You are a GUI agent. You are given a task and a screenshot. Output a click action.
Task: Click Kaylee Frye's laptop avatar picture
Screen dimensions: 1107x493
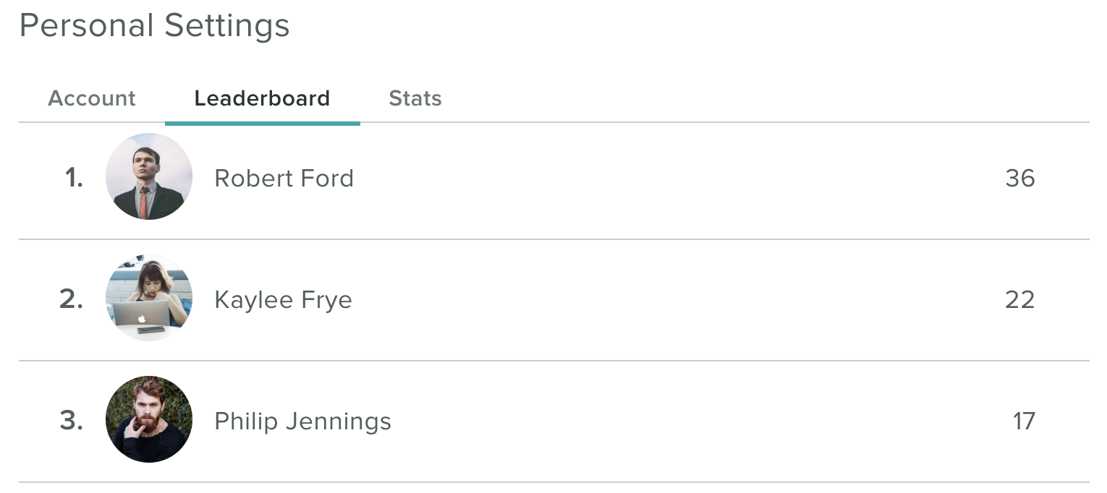pos(149,298)
